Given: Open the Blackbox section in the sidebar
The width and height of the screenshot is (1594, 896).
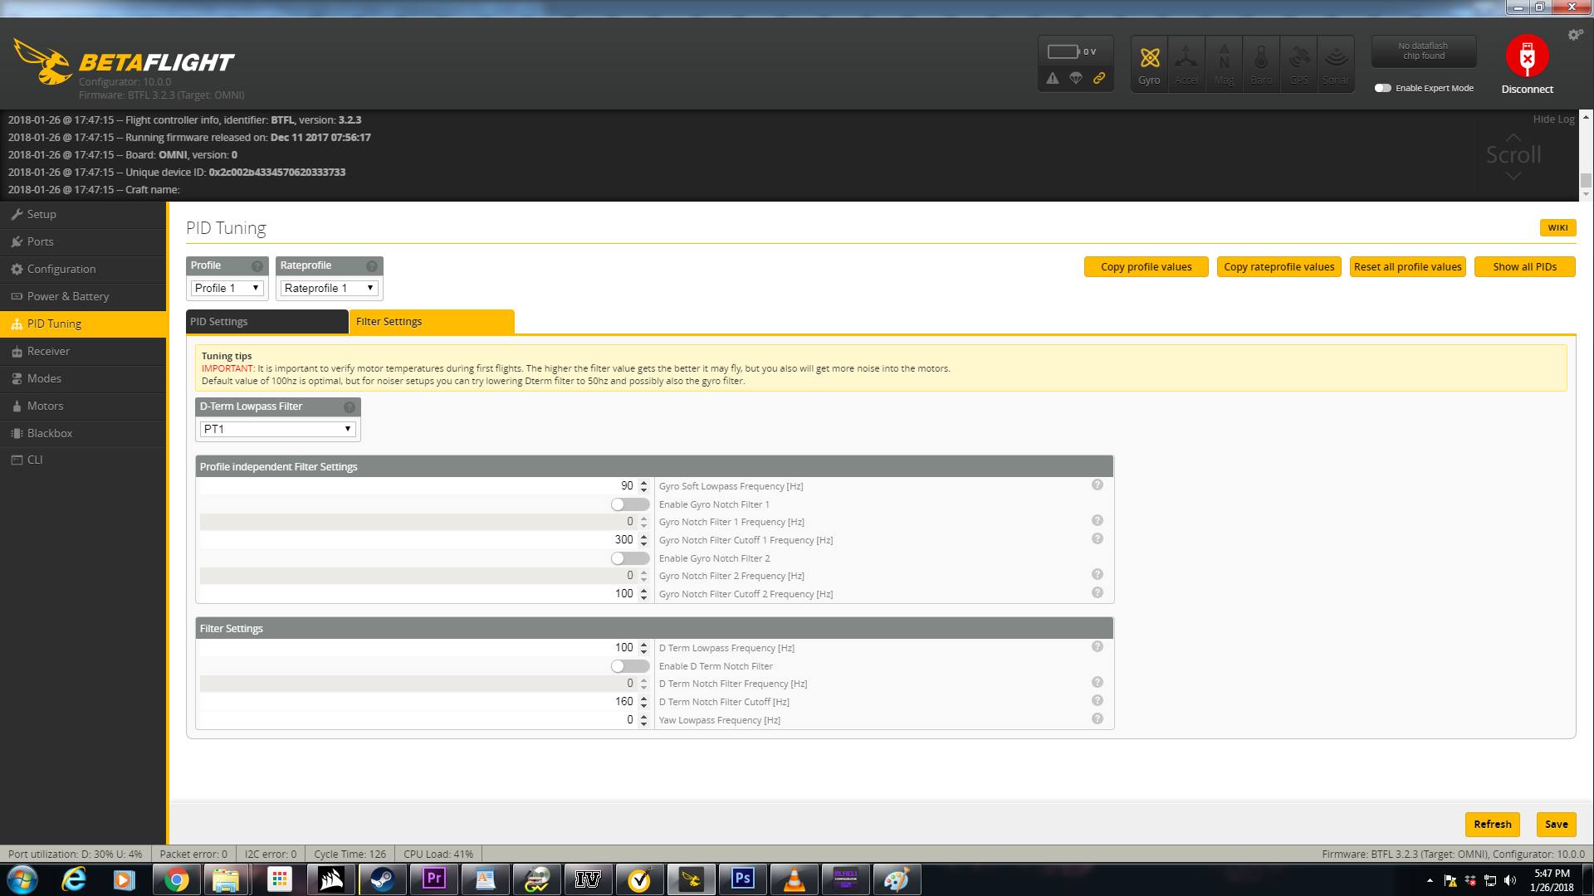Looking at the screenshot, I should (50, 433).
